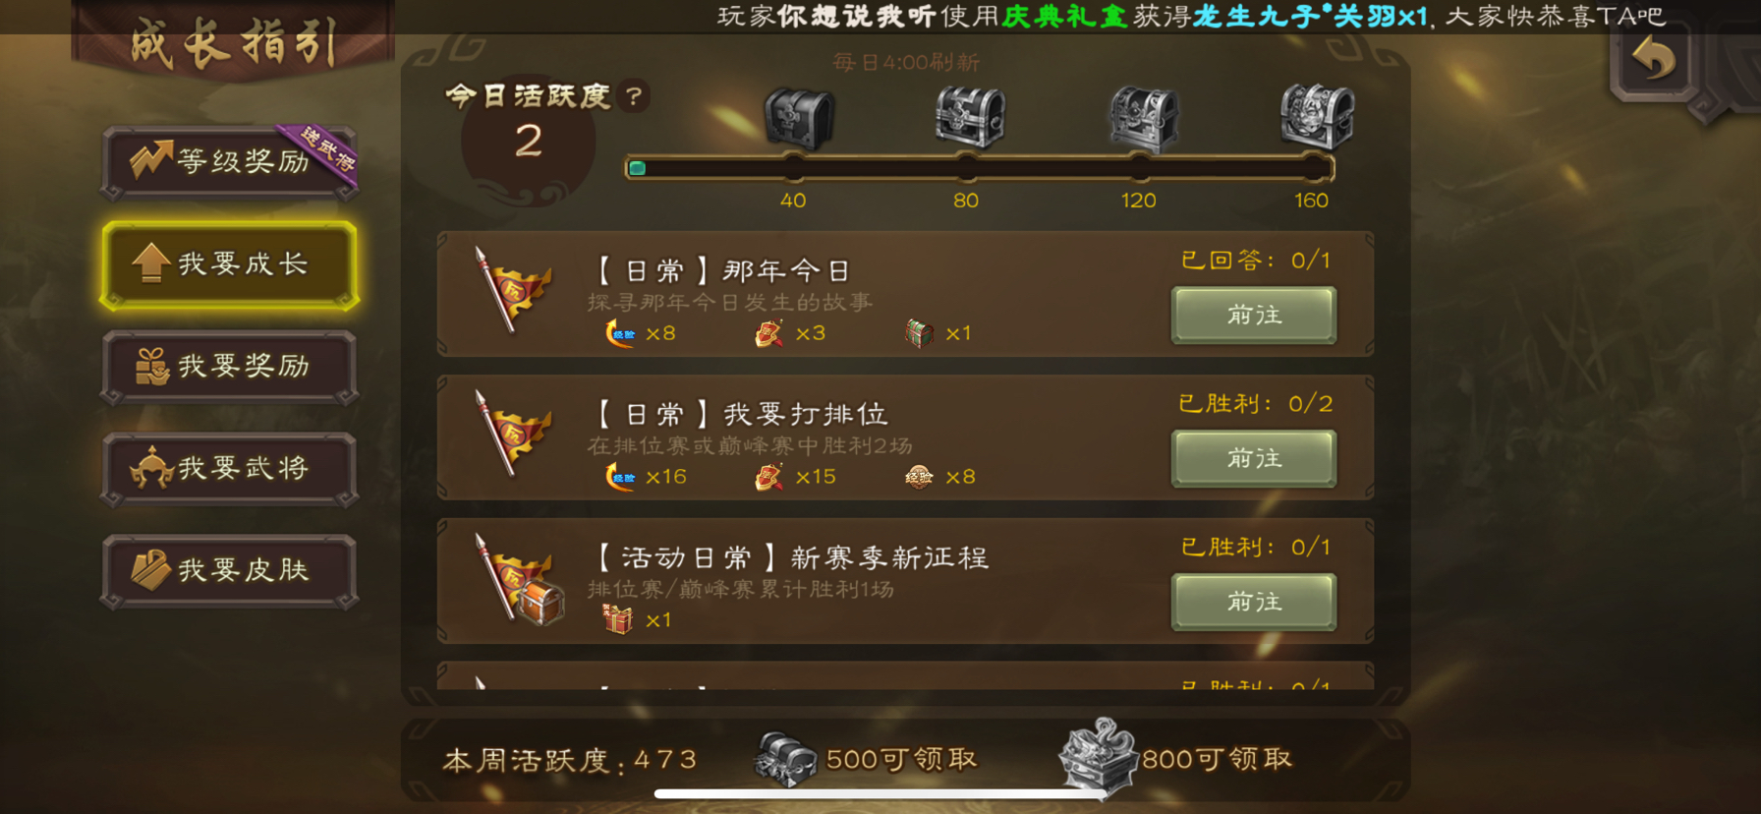Tap the 新赛季新征程 flag with chest icon
The height and width of the screenshot is (814, 1761).
[x=518, y=580]
